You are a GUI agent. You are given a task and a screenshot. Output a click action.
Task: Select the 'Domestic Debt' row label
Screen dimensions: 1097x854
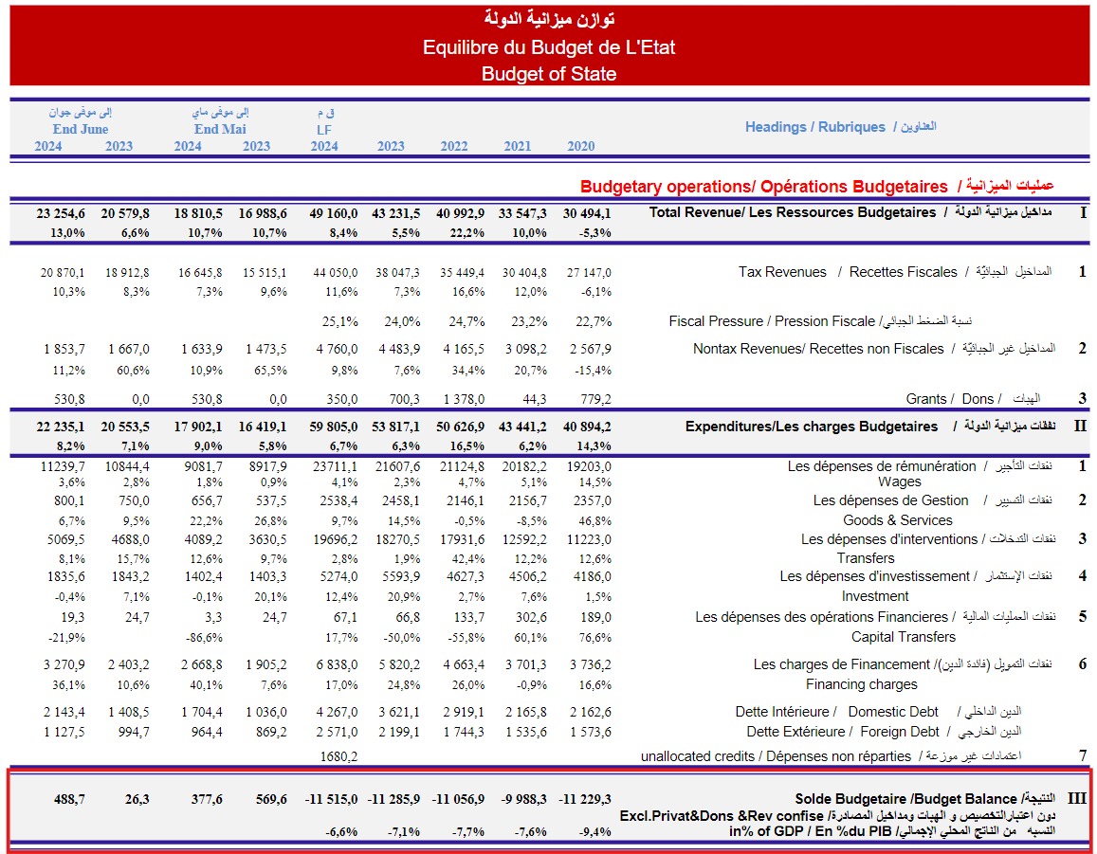[x=892, y=712]
